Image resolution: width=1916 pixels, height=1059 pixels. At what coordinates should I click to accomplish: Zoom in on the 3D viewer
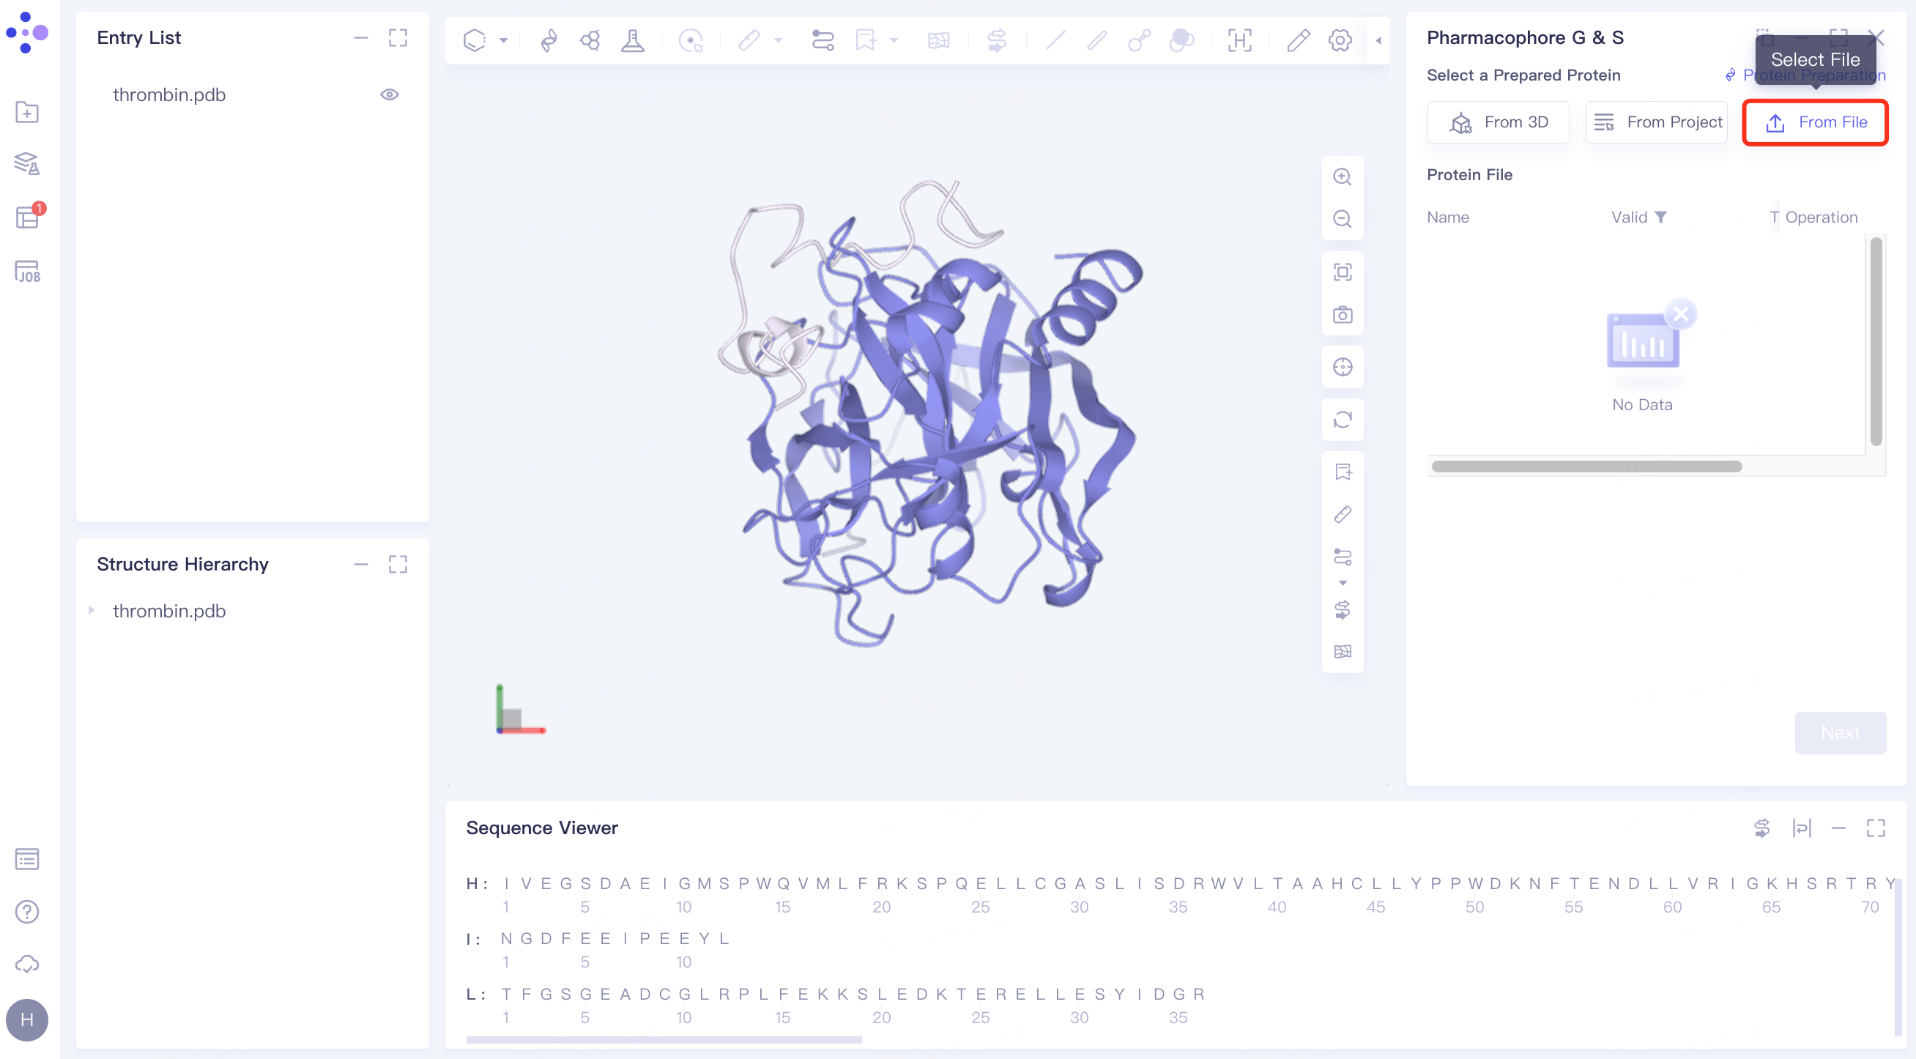click(x=1343, y=177)
